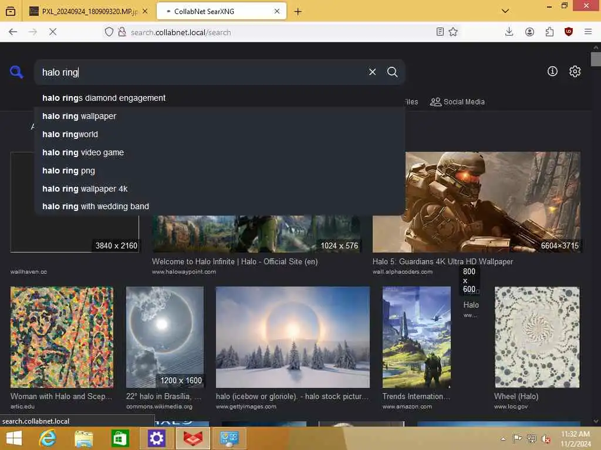Viewport: 601px width, 450px height.
Task: Open 22° halo in Brasília image
Action: pyautogui.click(x=165, y=337)
